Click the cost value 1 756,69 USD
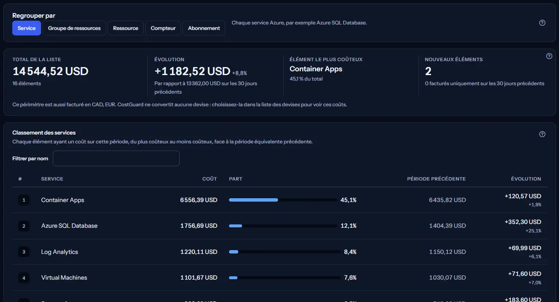 199,226
